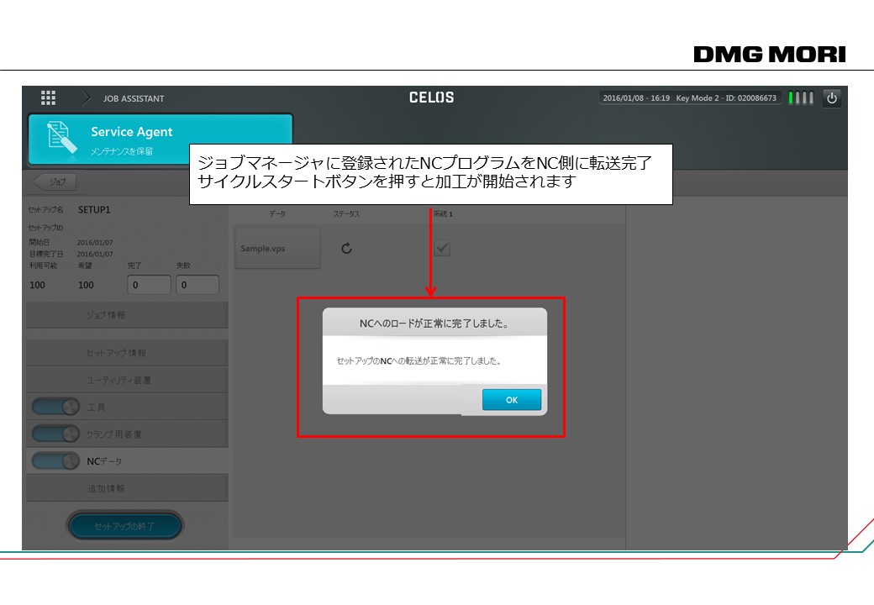Click the 開始日 value 2016/01/07
Screen dimensions: 874x605
pos(95,243)
